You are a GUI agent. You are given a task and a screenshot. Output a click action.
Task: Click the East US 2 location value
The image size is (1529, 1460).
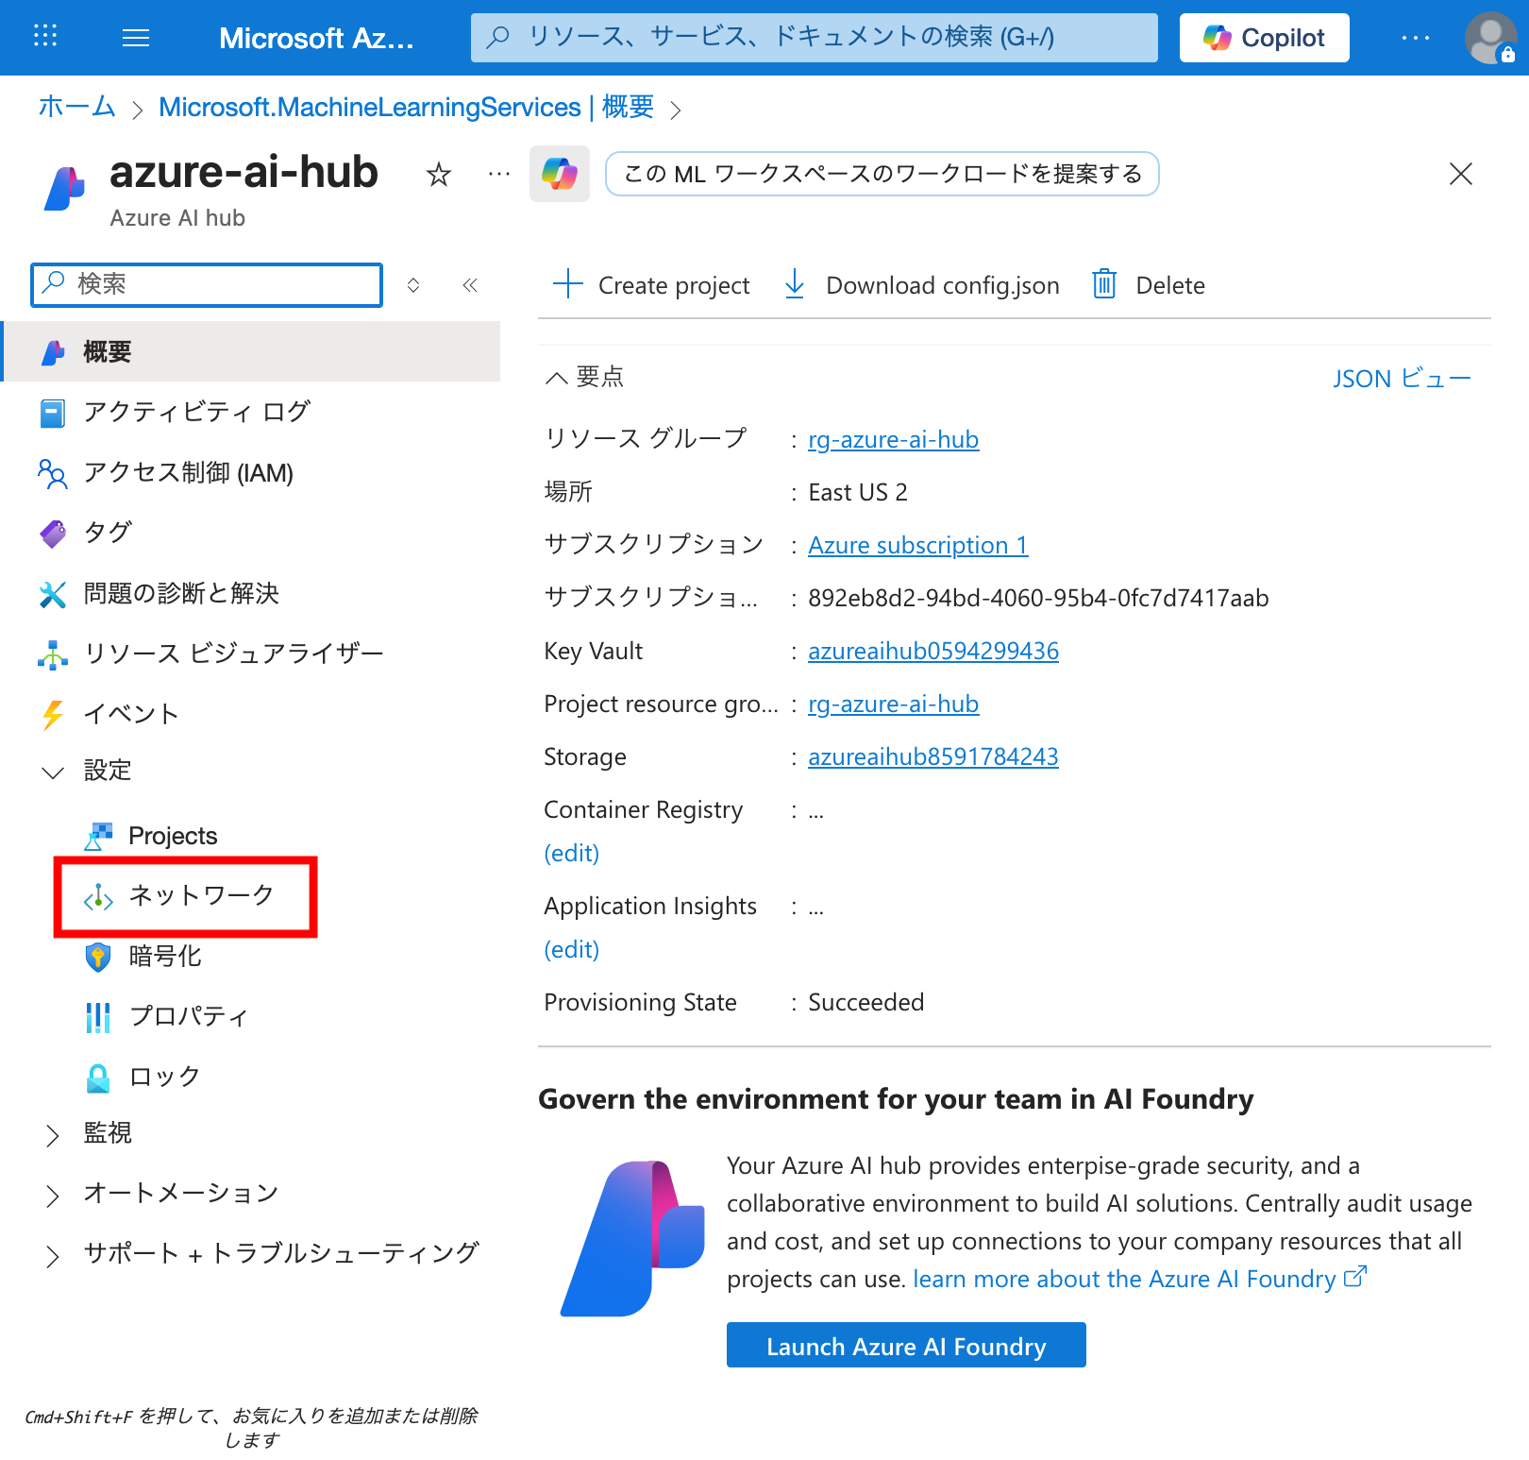pos(858,492)
